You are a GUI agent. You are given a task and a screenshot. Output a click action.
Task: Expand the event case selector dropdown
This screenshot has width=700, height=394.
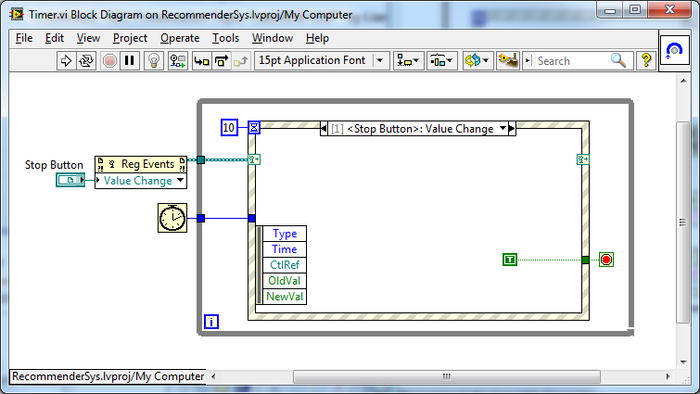point(503,129)
